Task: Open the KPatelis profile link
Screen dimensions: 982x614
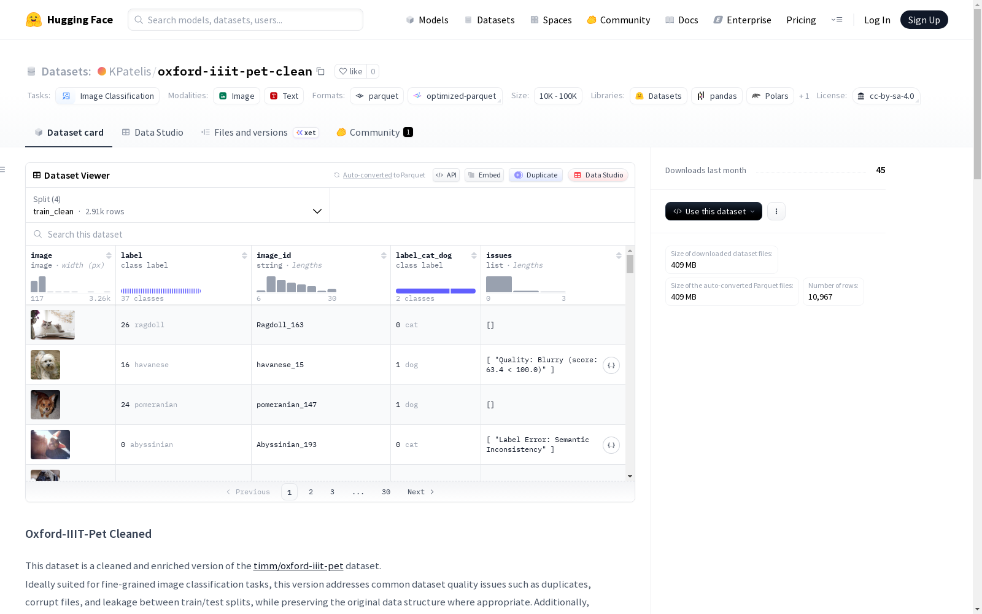Action: click(x=130, y=71)
